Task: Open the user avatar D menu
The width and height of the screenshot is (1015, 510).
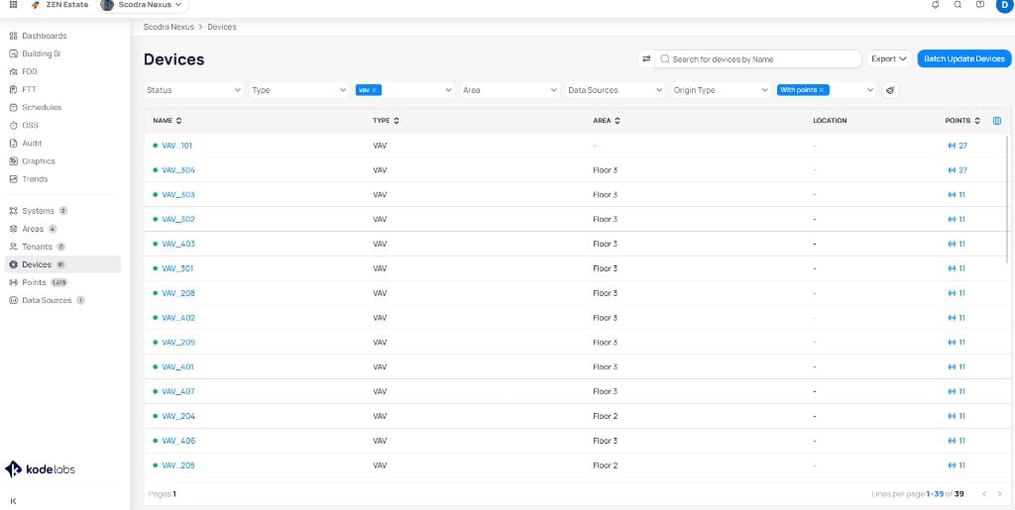Action: pyautogui.click(x=1003, y=5)
